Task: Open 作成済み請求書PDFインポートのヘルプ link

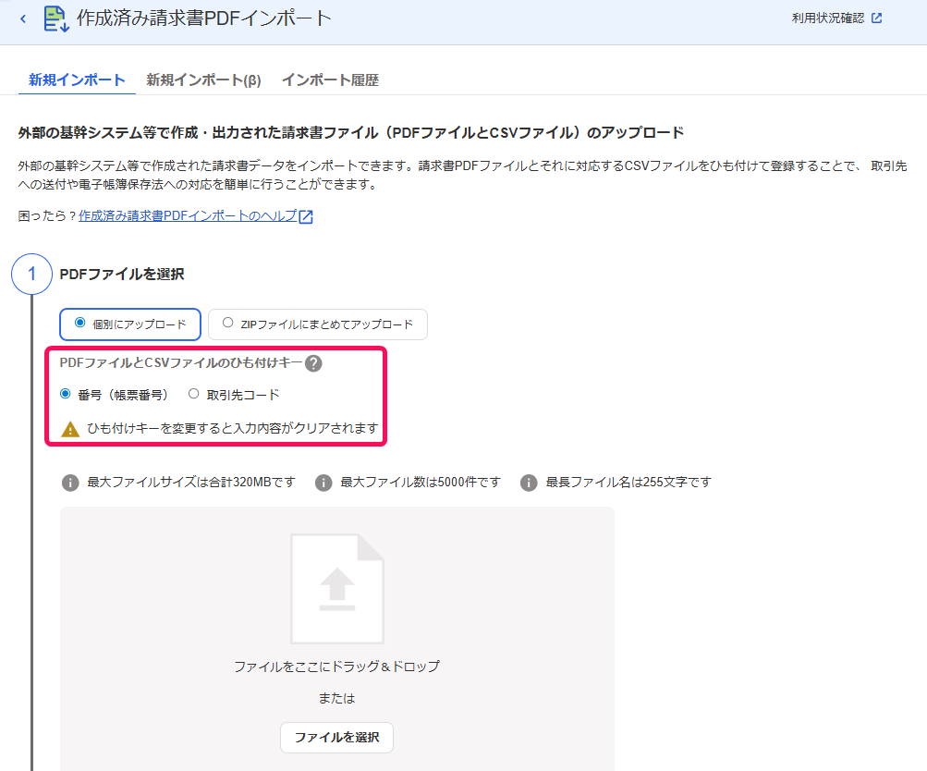Action: 188,215
